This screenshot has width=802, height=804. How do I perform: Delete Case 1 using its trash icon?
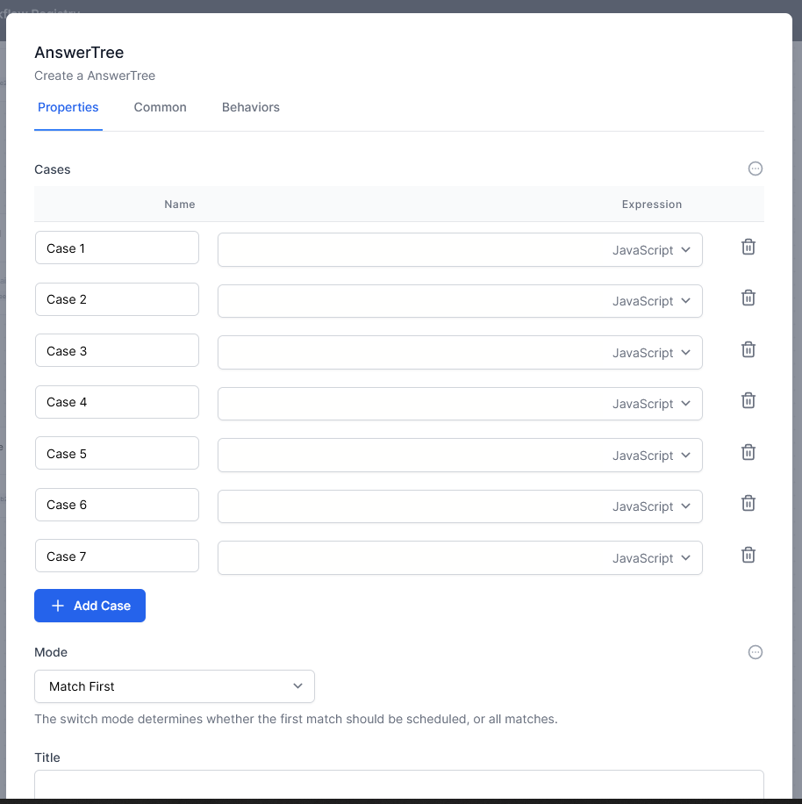coord(748,247)
